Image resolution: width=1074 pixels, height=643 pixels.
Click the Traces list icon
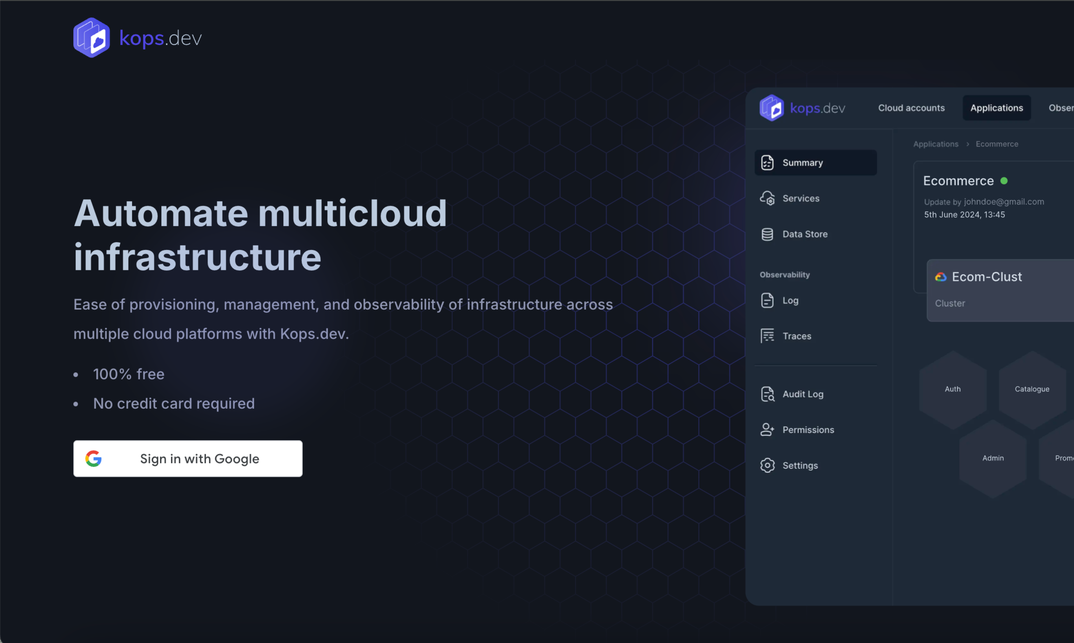[x=767, y=336]
